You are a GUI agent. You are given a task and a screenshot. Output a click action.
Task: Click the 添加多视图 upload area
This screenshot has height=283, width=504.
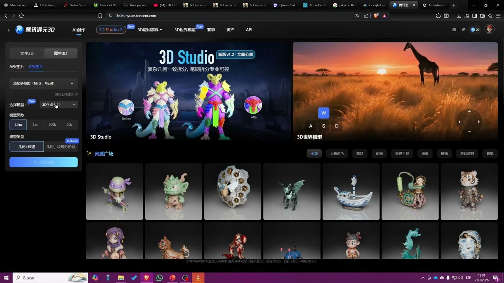click(x=43, y=83)
